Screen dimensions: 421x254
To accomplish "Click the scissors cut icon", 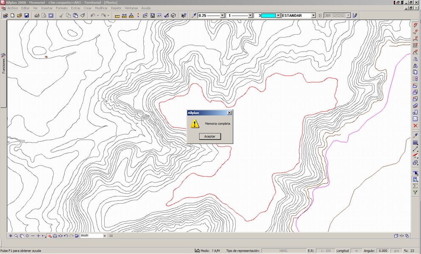I will point(61,16).
